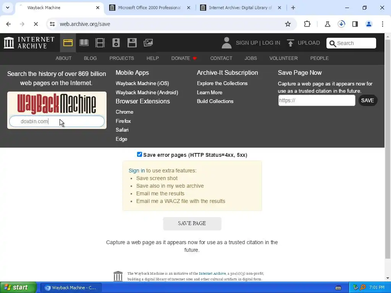Viewport: 391px width, 293px height.
Task: Click the Sign in link for extra features
Action: click(137, 171)
